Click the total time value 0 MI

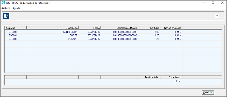click(171, 81)
